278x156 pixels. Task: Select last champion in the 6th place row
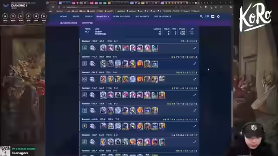pos(162,79)
